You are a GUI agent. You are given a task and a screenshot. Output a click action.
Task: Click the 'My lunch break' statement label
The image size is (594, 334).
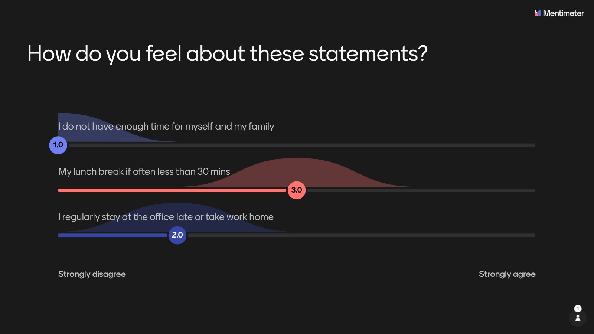click(144, 171)
